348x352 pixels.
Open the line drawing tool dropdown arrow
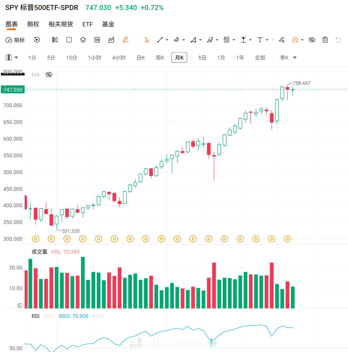(167, 40)
